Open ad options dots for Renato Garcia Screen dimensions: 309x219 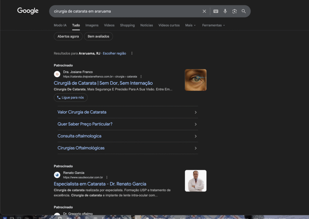(107, 177)
